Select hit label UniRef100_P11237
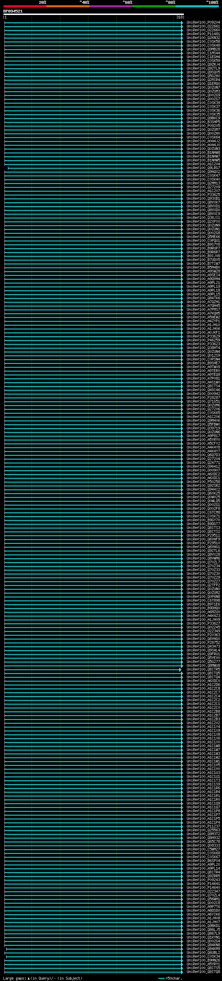Image resolution: width=222 pixels, height=981 pixels. (x=203, y=826)
